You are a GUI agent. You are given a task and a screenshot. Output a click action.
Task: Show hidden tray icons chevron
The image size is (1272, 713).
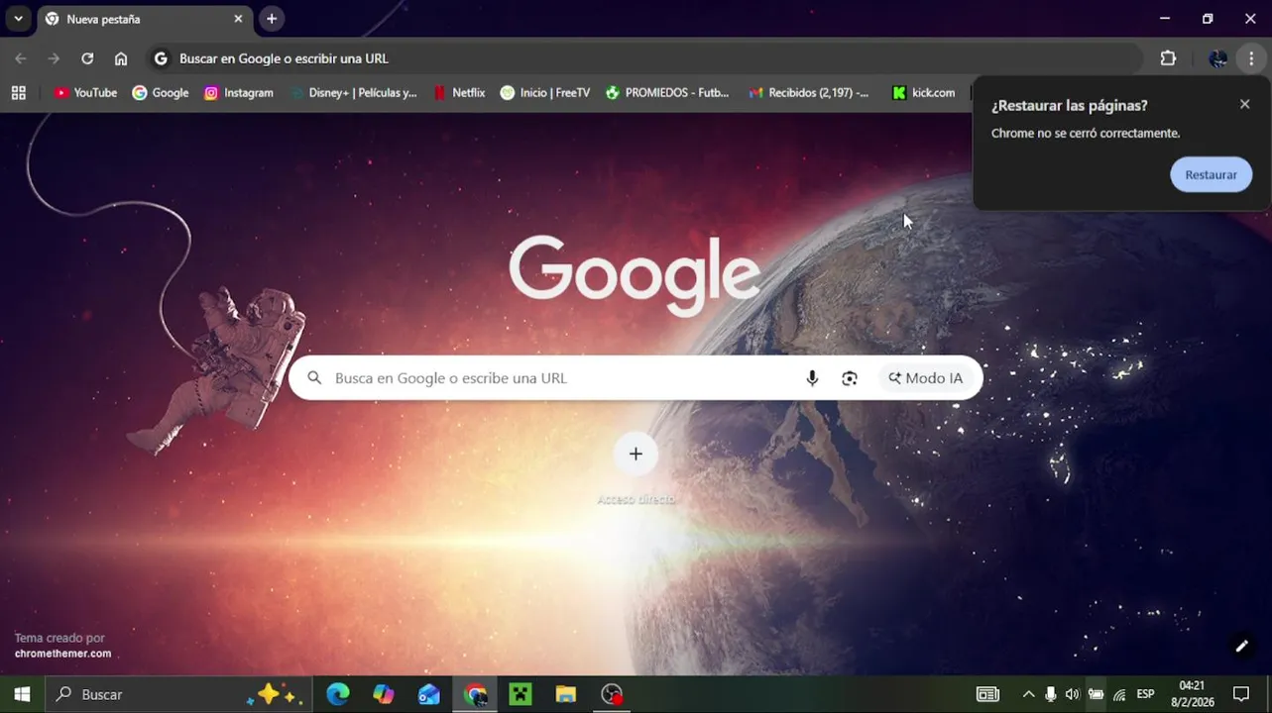click(x=1028, y=694)
